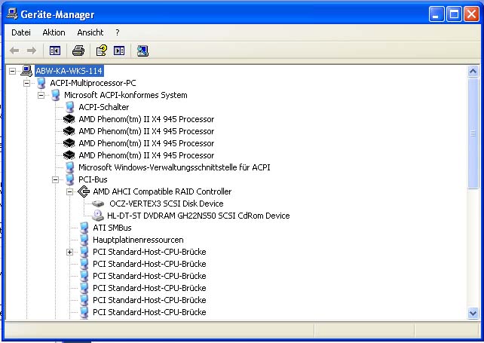Viewport: 484px width, 343px height.
Task: Select Microsoft ACPI-konformes System entry
Action: pos(126,95)
